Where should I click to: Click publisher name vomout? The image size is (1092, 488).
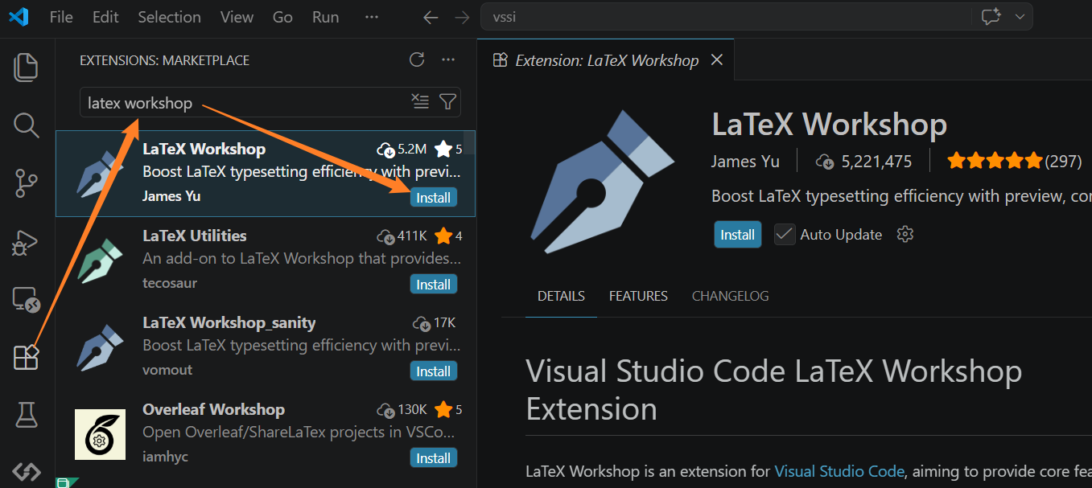167,369
